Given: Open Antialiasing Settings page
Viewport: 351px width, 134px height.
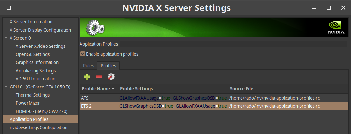Looking at the screenshot, I should coord(36,71).
